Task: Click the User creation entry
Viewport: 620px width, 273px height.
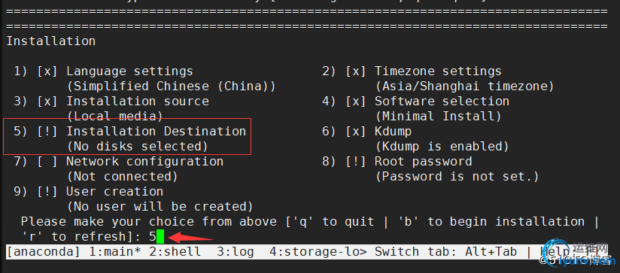Action: (x=114, y=192)
